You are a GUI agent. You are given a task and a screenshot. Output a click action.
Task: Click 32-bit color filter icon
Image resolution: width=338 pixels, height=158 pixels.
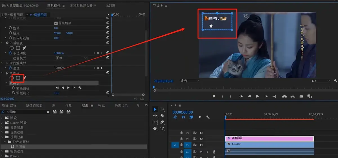coord(61,112)
